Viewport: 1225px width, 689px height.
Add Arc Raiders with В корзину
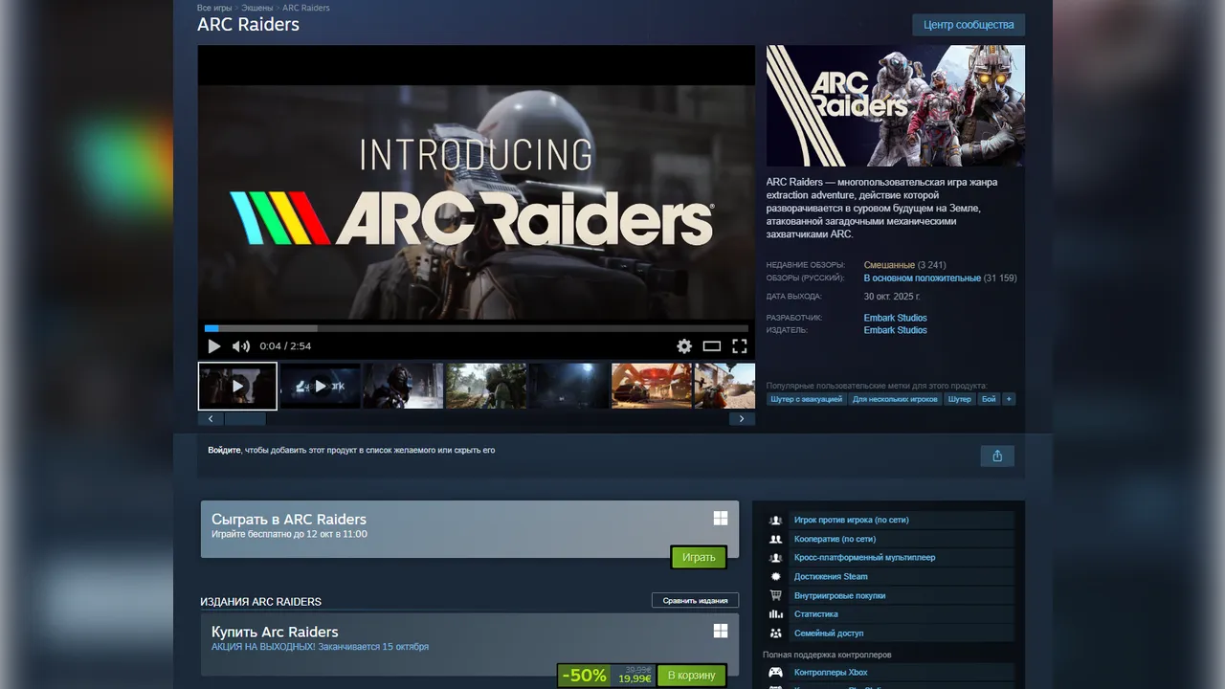click(x=691, y=676)
